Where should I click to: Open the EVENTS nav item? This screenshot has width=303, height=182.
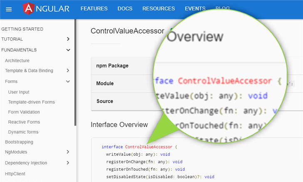[195, 8]
